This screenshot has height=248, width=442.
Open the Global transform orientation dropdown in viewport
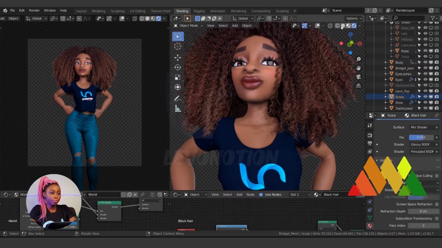[243, 18]
